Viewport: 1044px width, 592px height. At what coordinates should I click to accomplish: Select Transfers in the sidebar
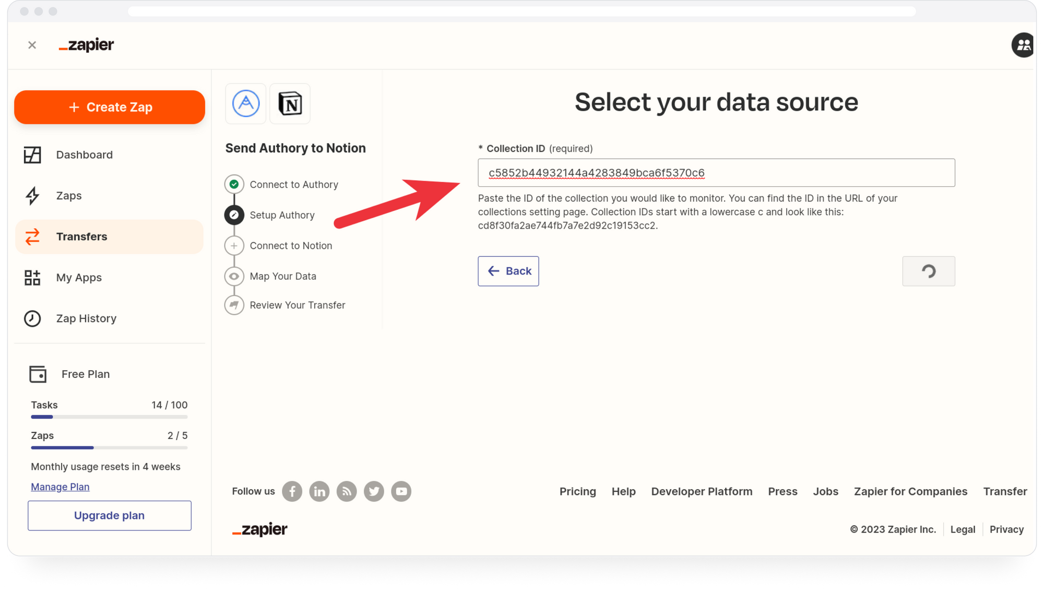(109, 236)
